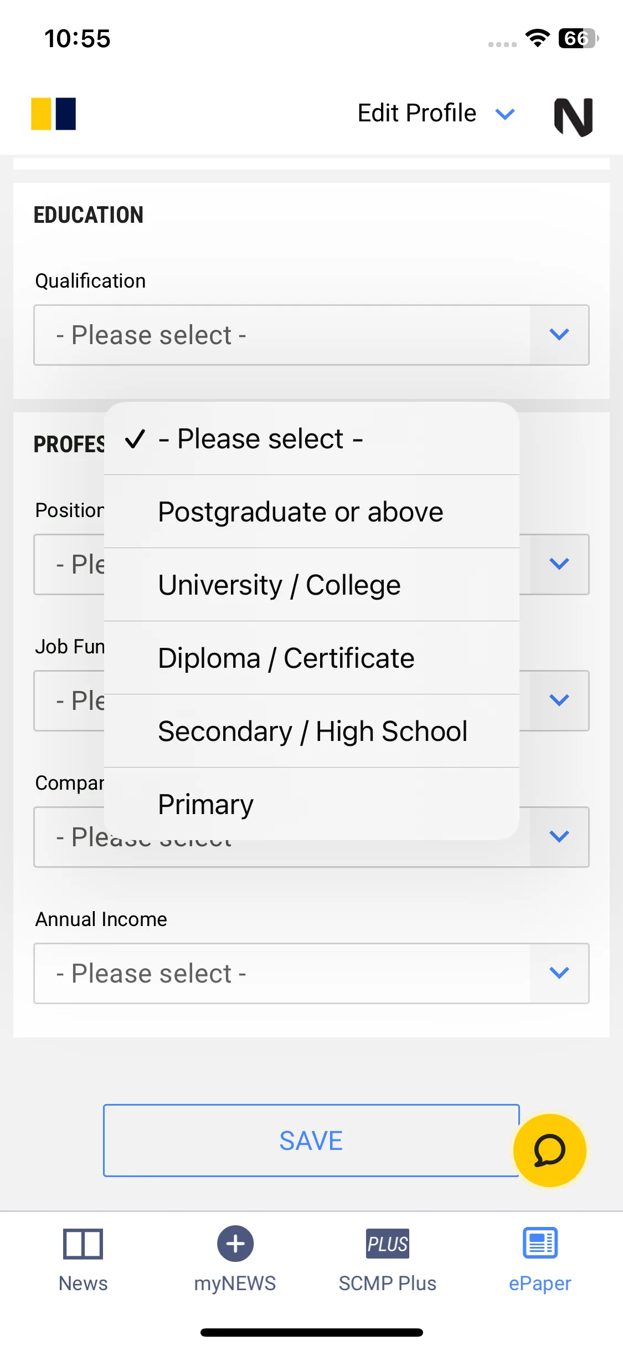Select Diploma / Certificate from the list
623x1350 pixels.
pyautogui.click(x=311, y=658)
